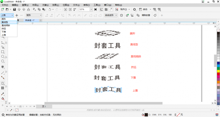
Task: Expand the Undo history dropdown arrow
Action: pos(53,10)
